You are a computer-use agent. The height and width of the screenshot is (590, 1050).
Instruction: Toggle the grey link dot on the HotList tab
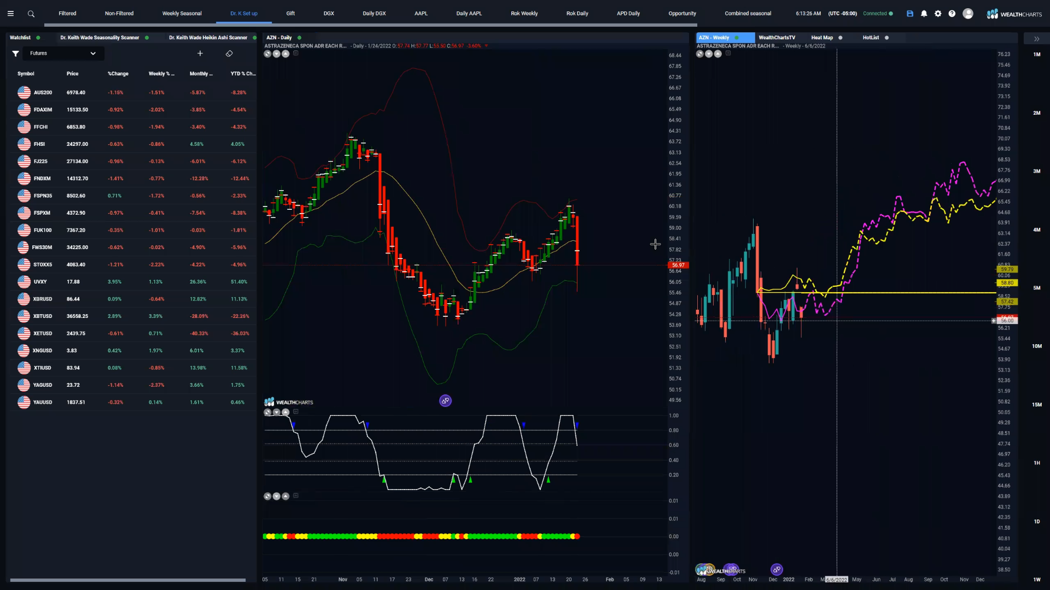(886, 38)
